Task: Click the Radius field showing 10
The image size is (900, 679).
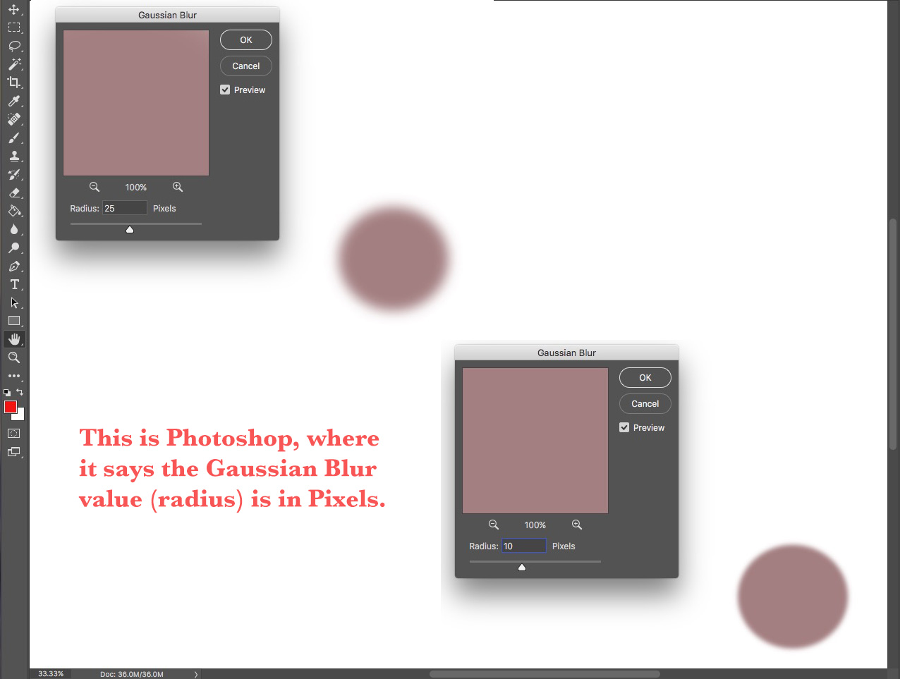Action: (524, 546)
